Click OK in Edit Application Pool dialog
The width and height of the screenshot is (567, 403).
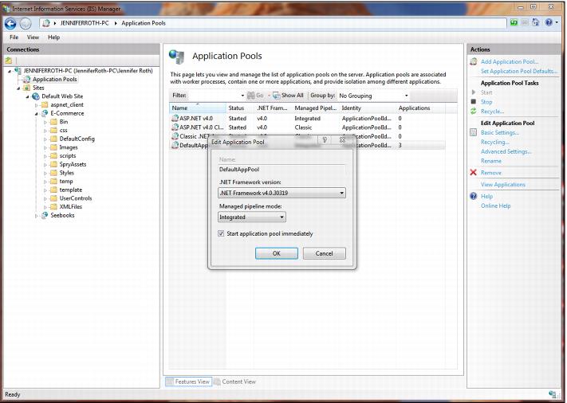pos(277,253)
